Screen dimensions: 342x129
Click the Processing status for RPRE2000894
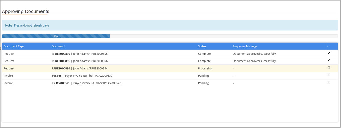(x=205, y=69)
